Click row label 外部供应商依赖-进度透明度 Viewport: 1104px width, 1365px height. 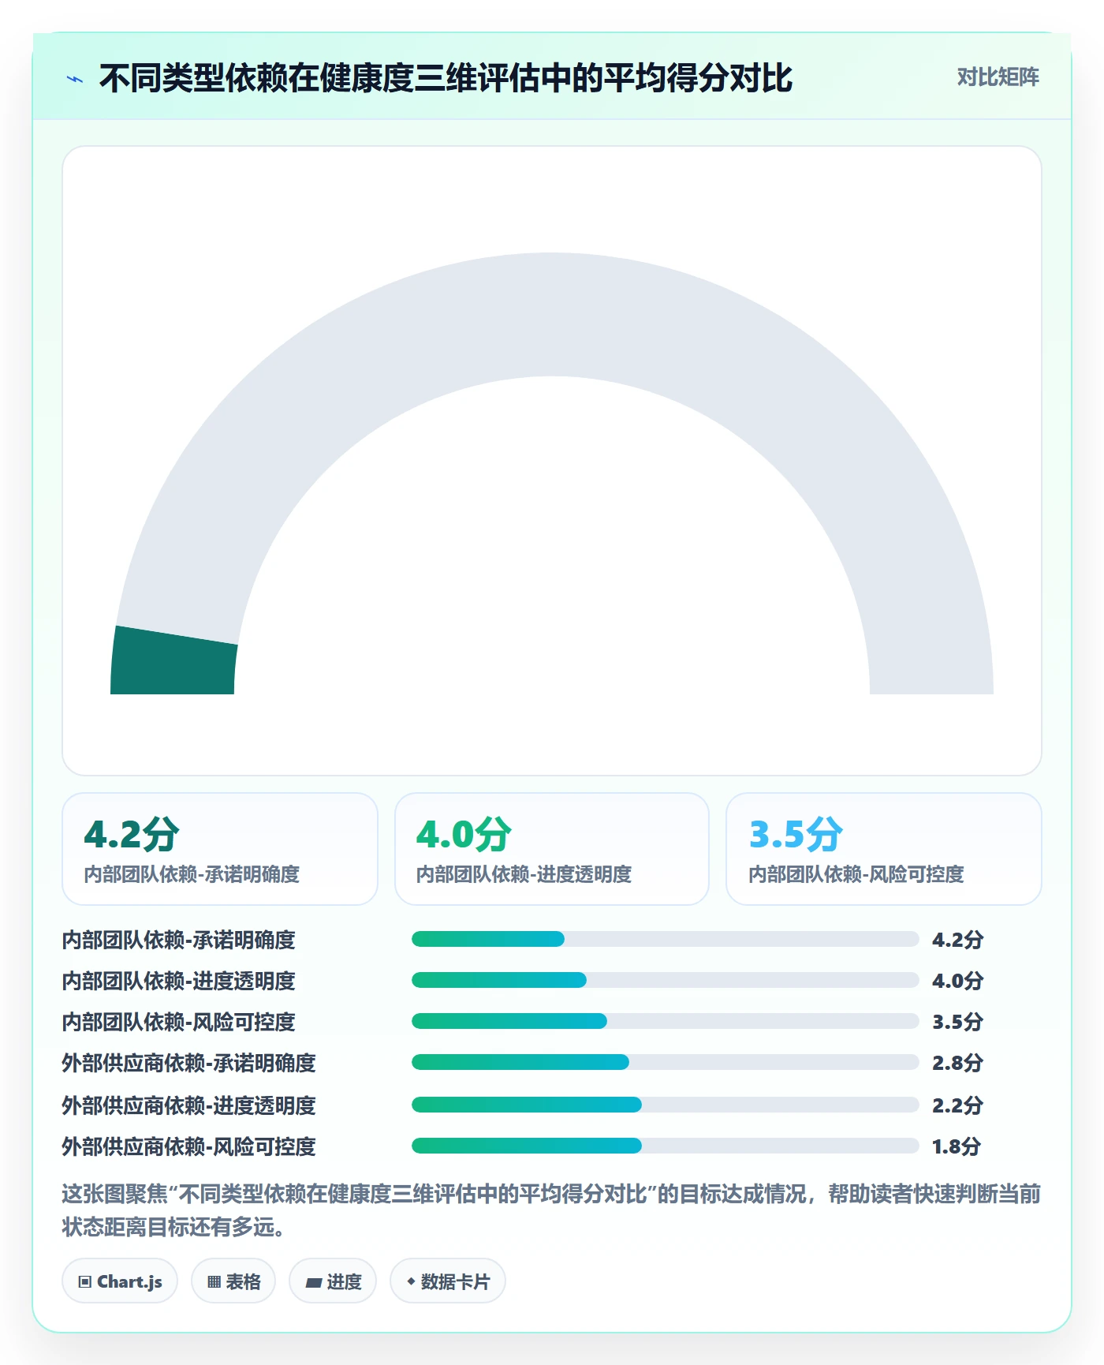pyautogui.click(x=189, y=1105)
